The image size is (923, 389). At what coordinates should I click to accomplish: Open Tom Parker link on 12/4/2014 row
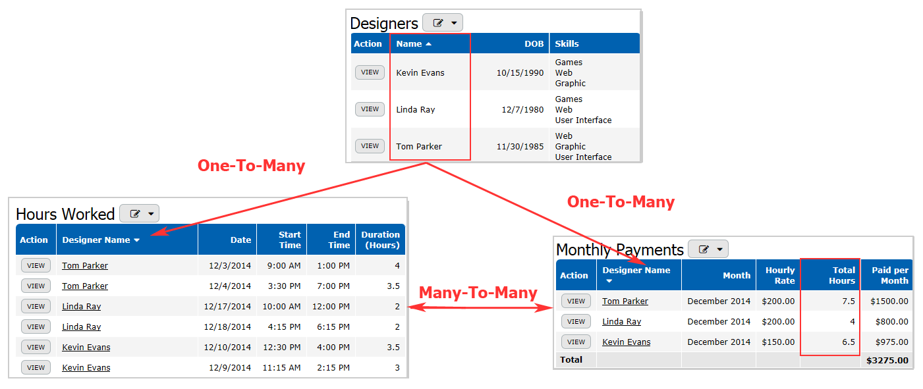[x=85, y=286]
